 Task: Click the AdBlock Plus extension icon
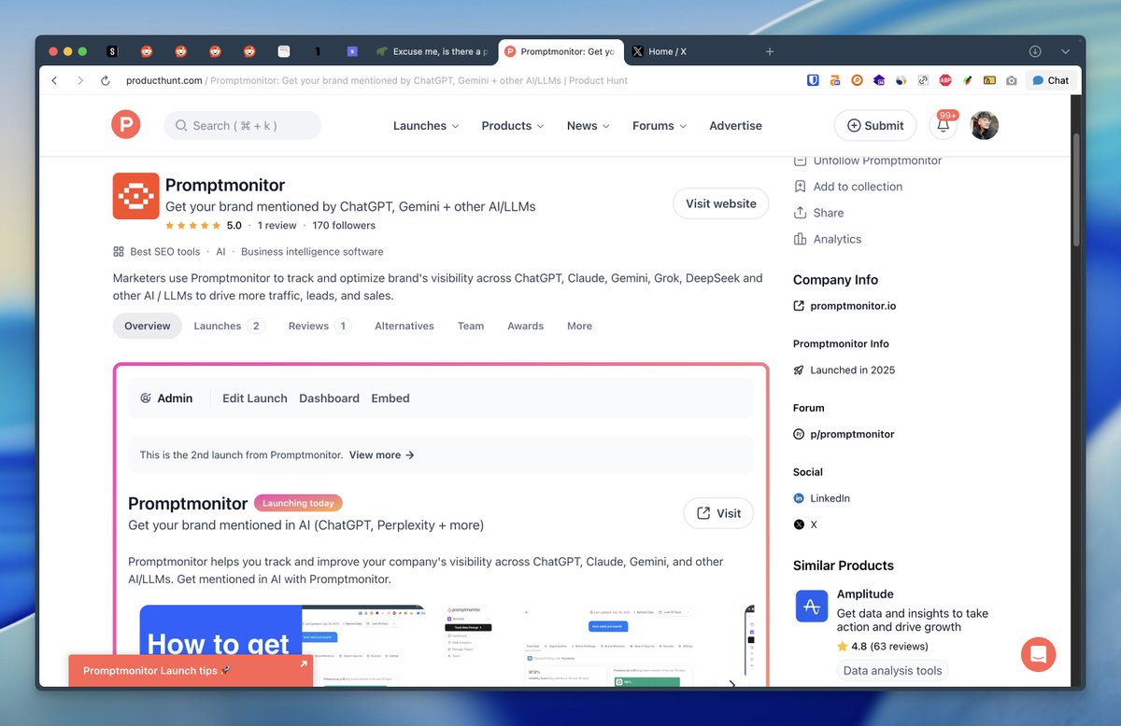[x=945, y=80]
